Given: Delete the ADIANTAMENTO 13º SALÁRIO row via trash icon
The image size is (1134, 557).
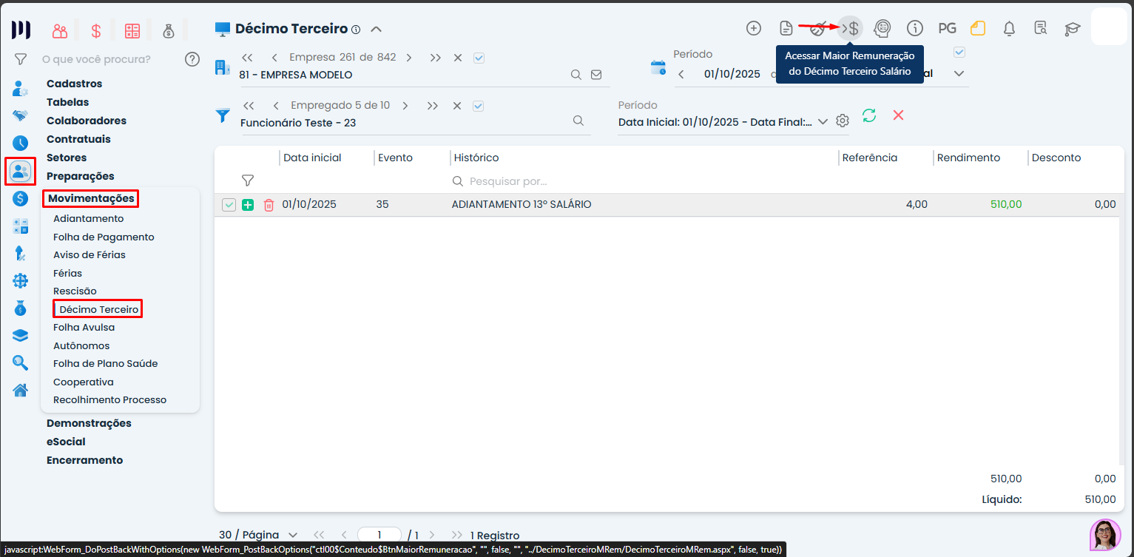Looking at the screenshot, I should [269, 205].
